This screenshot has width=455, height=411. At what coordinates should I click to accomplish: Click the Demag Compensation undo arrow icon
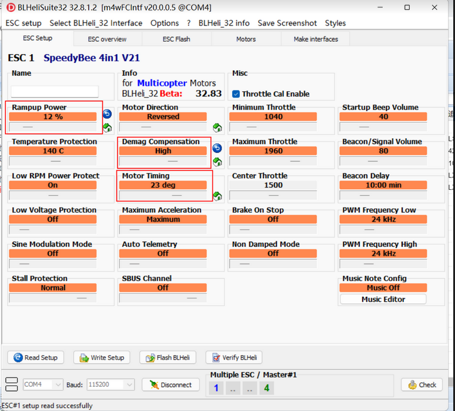pos(217,149)
